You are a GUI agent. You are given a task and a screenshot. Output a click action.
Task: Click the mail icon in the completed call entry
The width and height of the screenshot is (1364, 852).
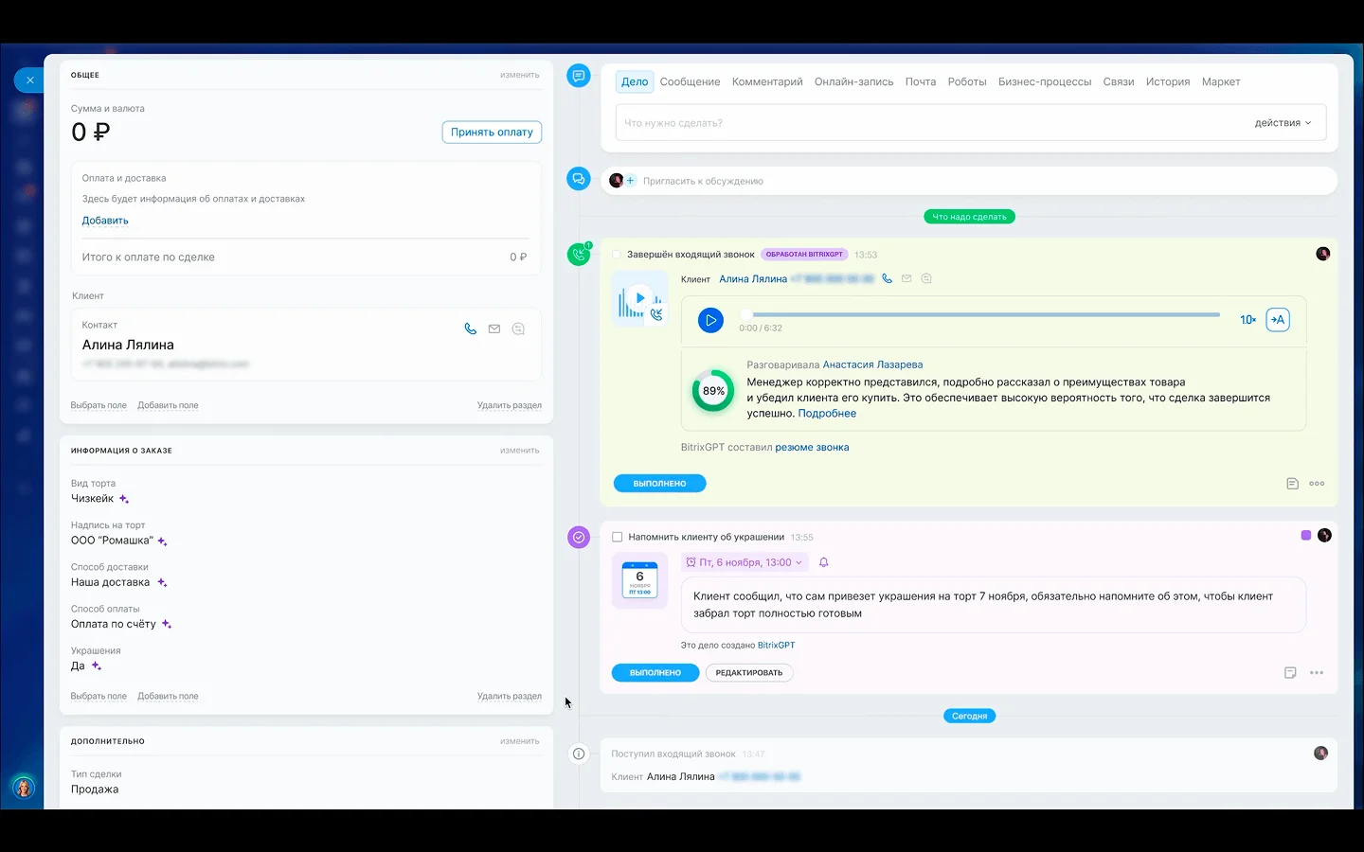pyautogui.click(x=906, y=278)
